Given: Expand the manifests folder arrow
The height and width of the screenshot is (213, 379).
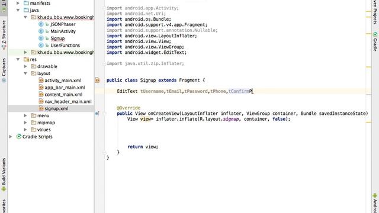Looking at the screenshot, I should (18, 3).
